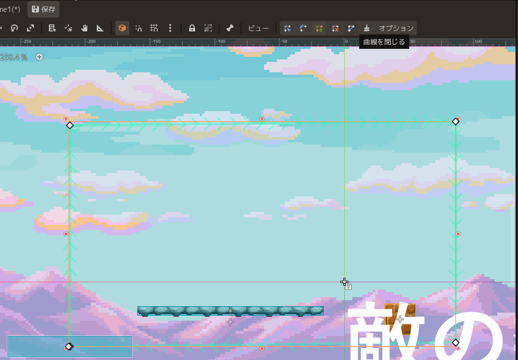Viewport: 518px width, 360px height.
Task: Switch to the ne1(*) scene tab
Action: 10,9
